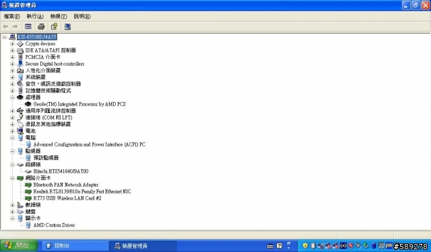Collapse the 磁碟機 disk drives node
431x252 pixels.
coord(12,165)
